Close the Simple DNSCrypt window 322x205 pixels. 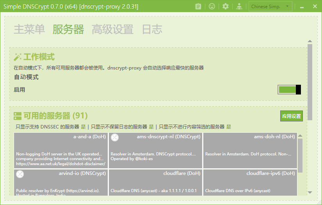315,6
